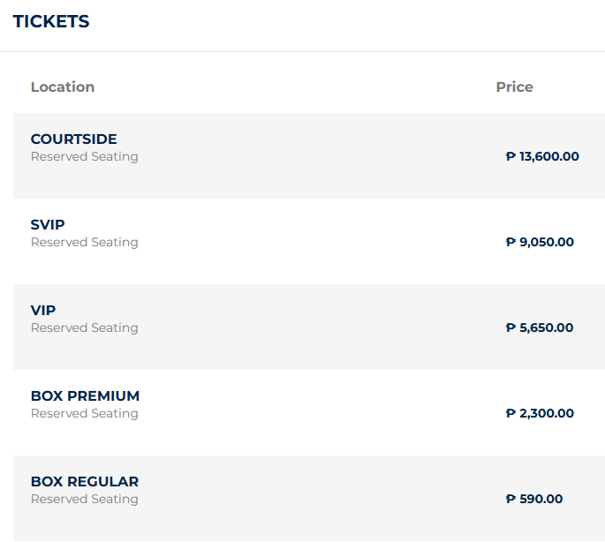This screenshot has width=605, height=542.
Task: Click the Price column header
Action: pos(514,87)
